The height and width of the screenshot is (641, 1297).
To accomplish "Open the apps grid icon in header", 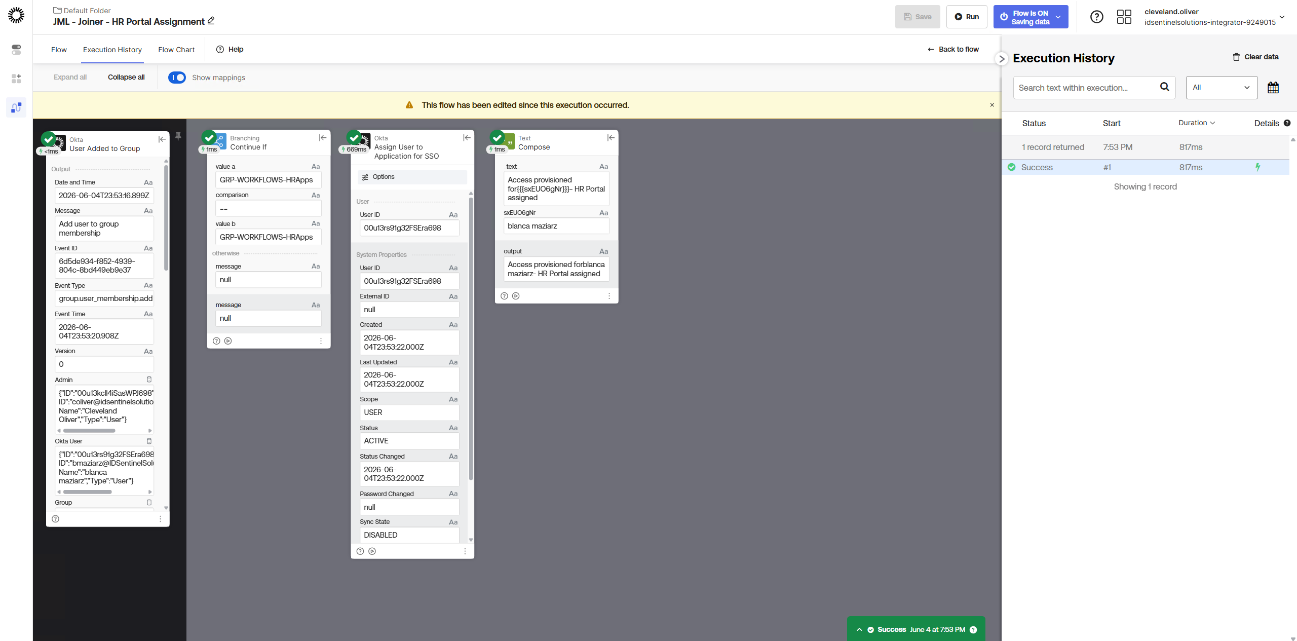I will click(x=1124, y=17).
